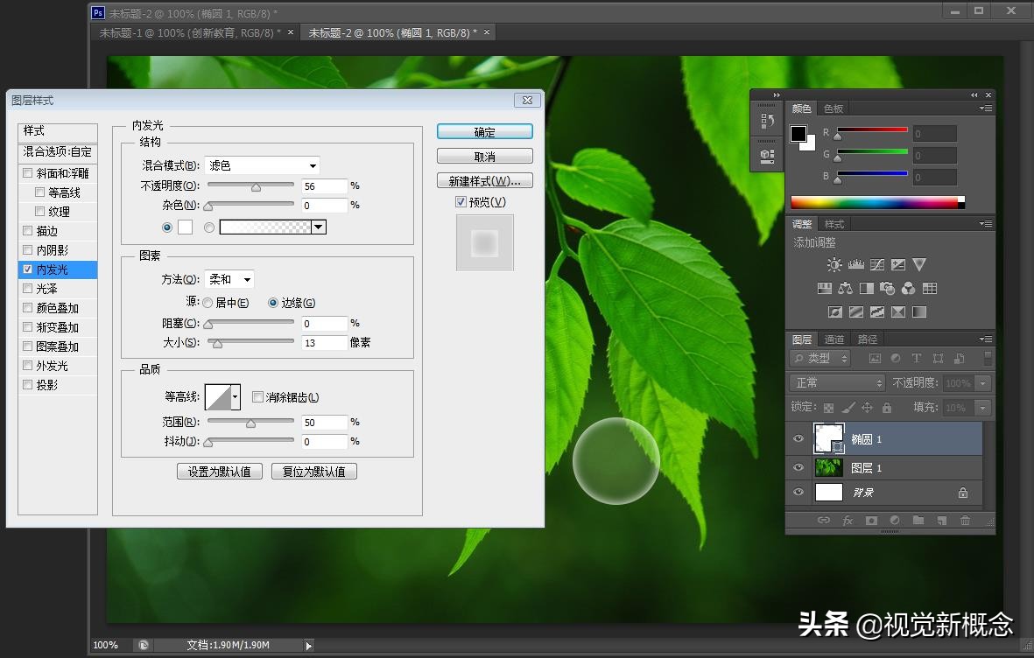Screen dimensions: 1034x658
Task: Open the layer 不透明度 dropdown arrow
Action: (982, 383)
